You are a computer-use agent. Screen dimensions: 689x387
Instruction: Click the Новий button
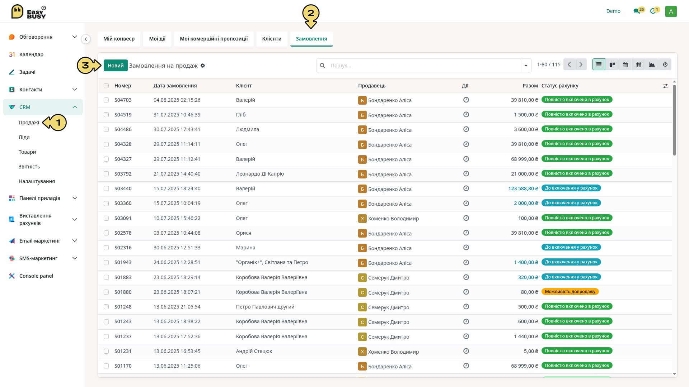coord(116,66)
